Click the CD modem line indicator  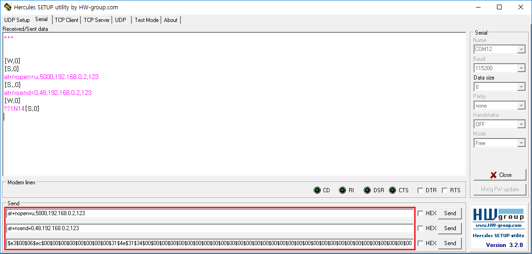317,190
